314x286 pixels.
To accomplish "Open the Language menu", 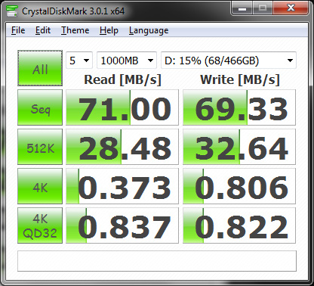I will point(149,30).
